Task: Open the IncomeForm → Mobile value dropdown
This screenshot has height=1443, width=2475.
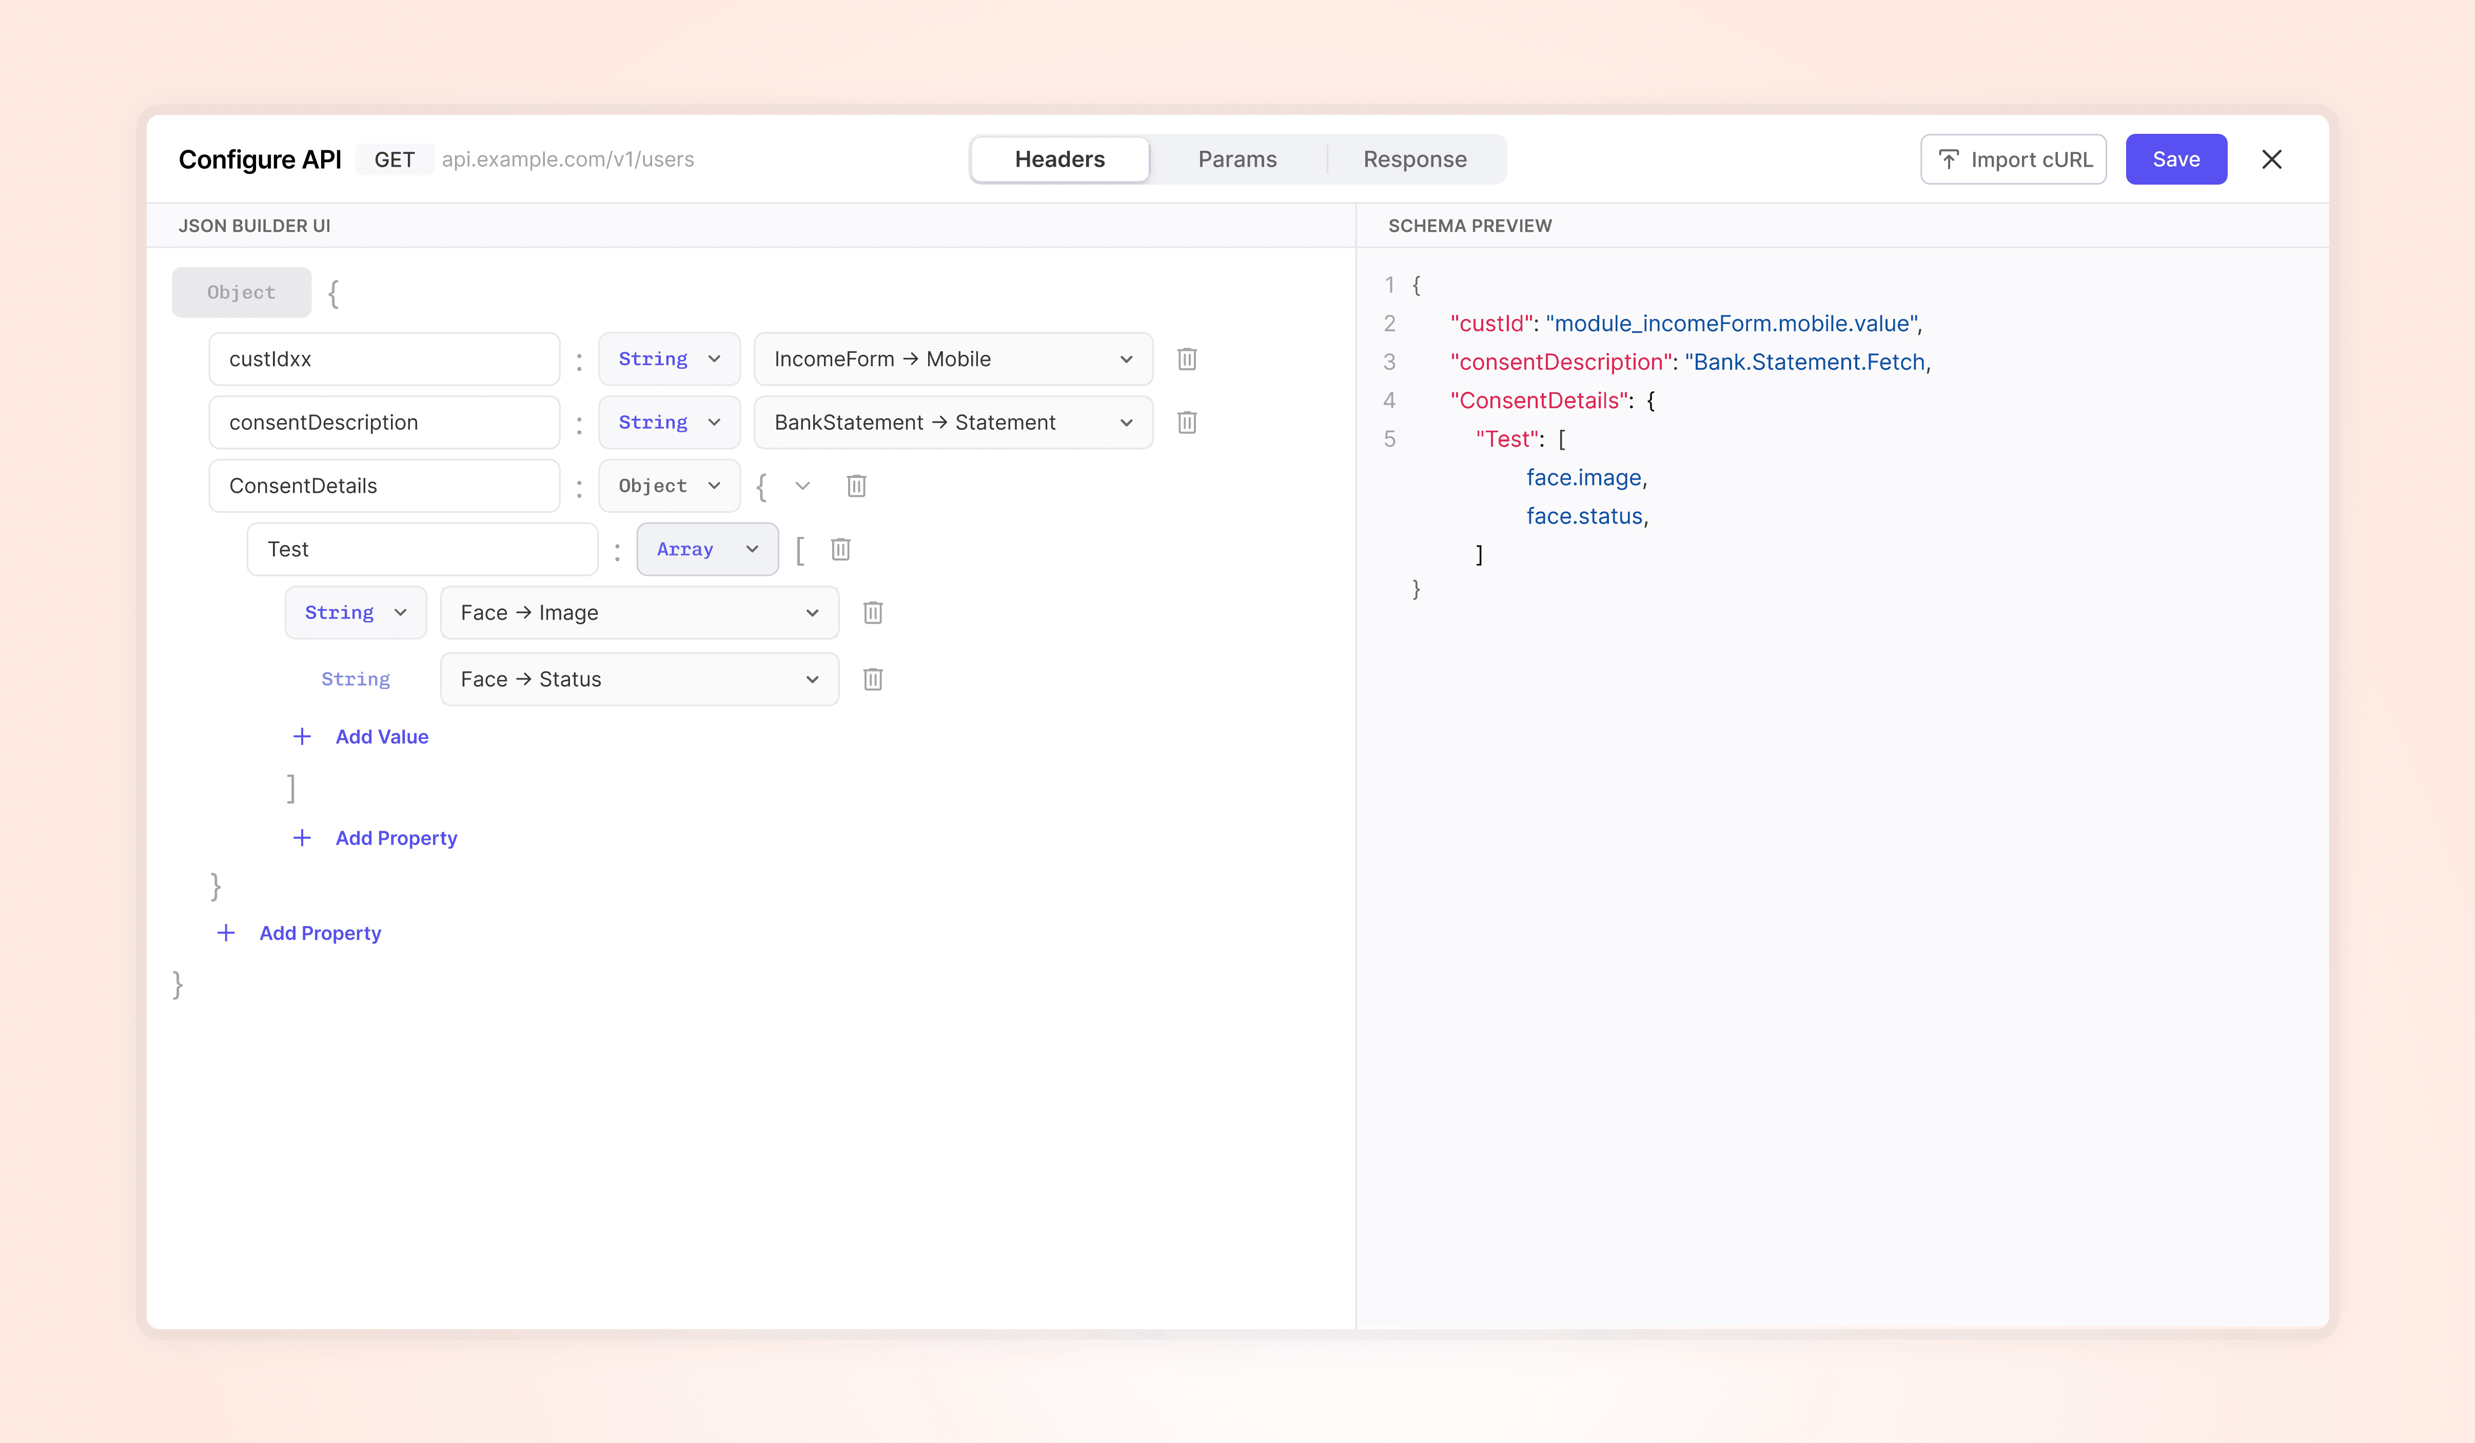Action: 953,359
